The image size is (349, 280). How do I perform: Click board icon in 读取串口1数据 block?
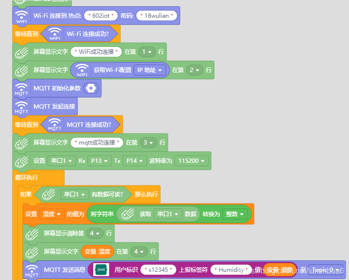pyautogui.click(x=128, y=214)
